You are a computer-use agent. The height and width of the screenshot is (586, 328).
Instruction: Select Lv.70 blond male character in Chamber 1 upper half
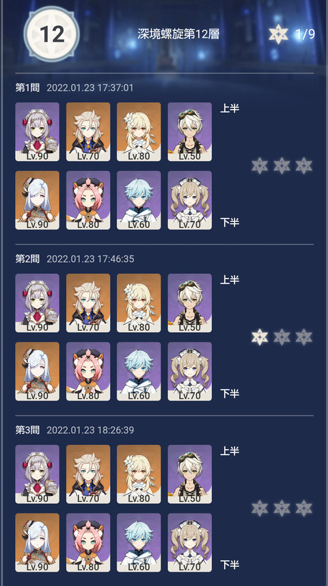[88, 132]
